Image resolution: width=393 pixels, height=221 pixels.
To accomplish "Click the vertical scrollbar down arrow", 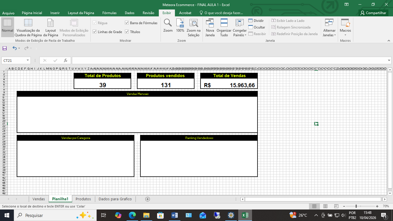I will [x=390, y=193].
